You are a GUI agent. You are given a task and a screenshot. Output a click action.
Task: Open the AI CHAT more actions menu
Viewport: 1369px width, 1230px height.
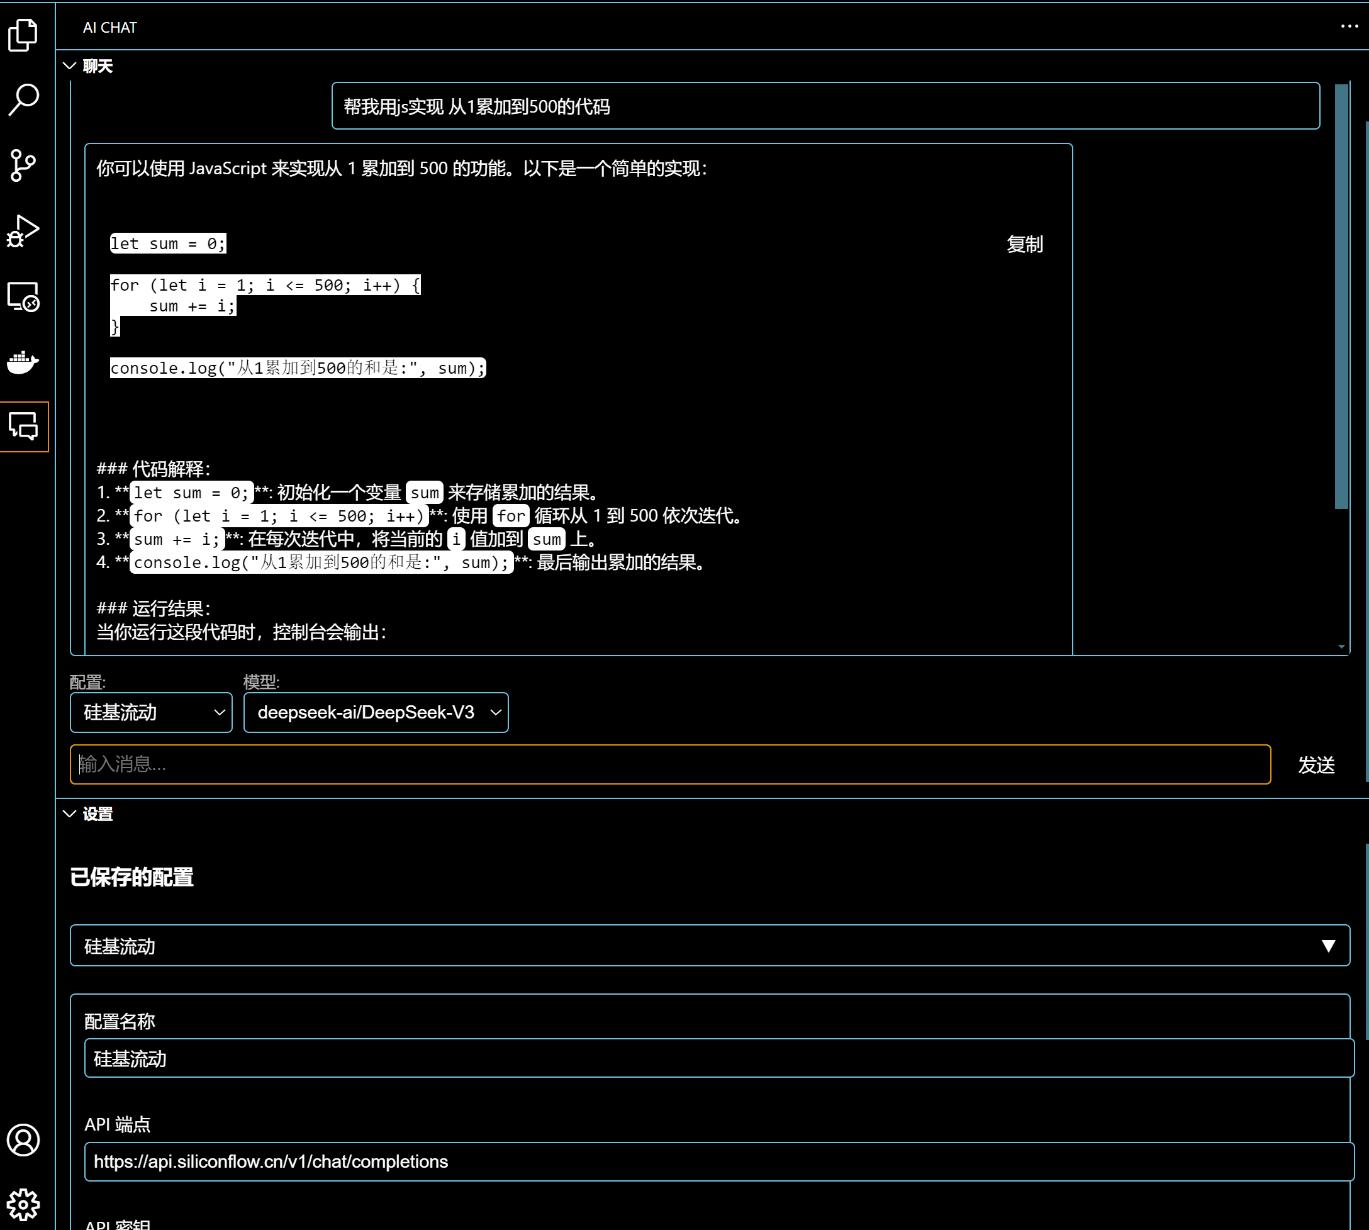click(x=1349, y=26)
